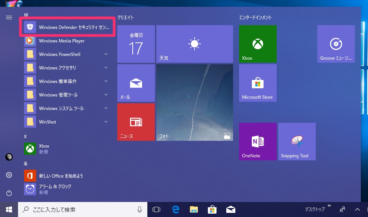Click the あ section header
The height and width of the screenshot is (217, 368).
click(x=26, y=164)
